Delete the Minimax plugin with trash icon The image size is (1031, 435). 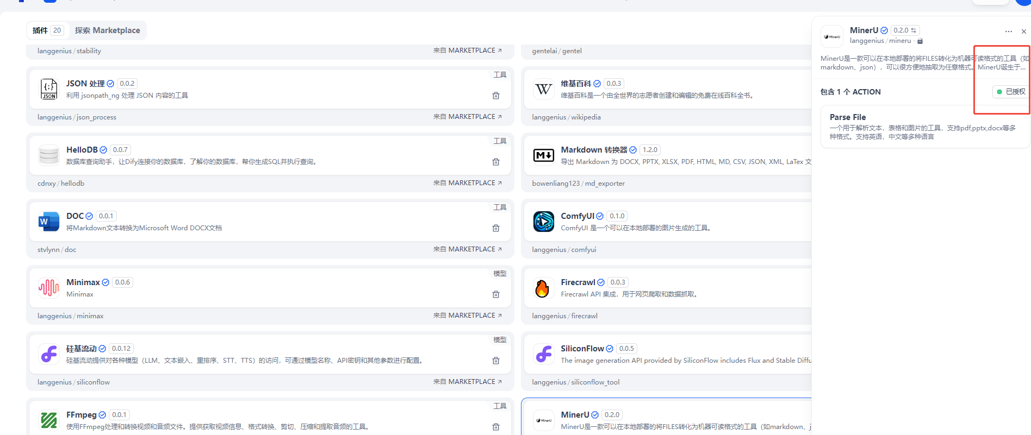pyautogui.click(x=496, y=294)
